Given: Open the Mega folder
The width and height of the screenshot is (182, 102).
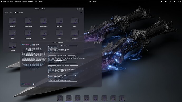Looking at the screenshot, I should (75, 22).
